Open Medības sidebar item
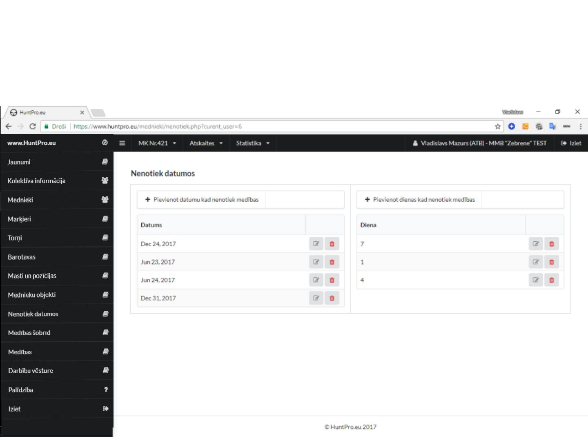 coord(57,352)
